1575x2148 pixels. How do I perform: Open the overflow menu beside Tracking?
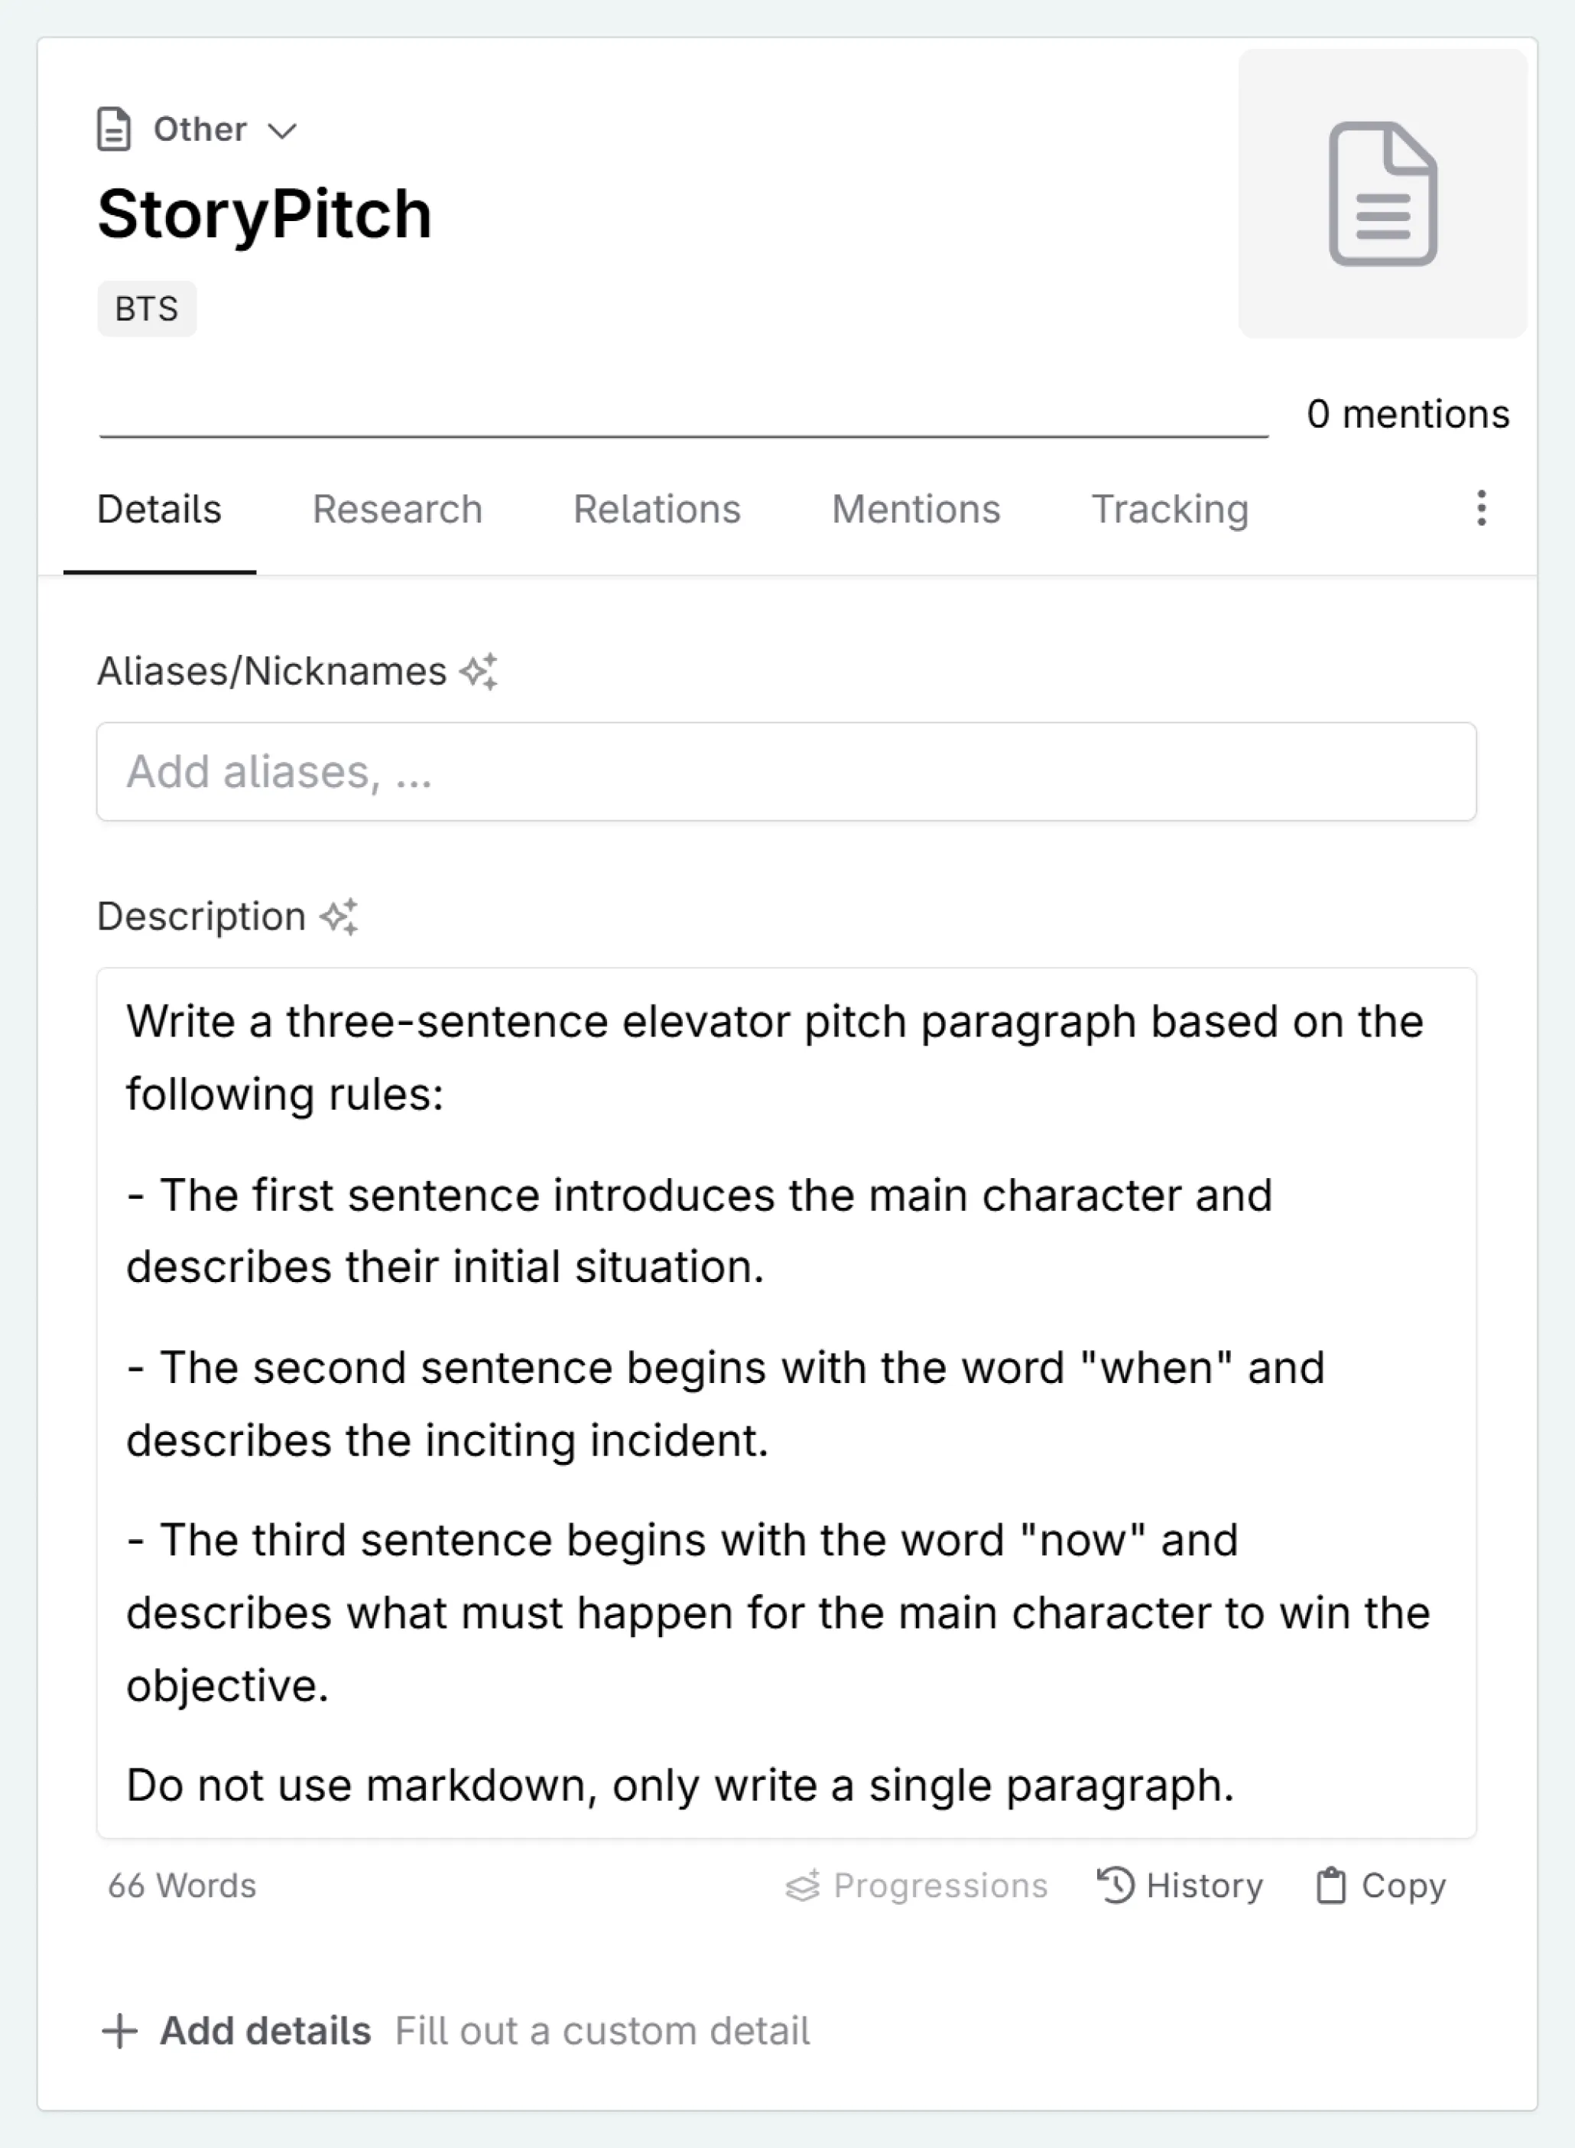pos(1481,510)
